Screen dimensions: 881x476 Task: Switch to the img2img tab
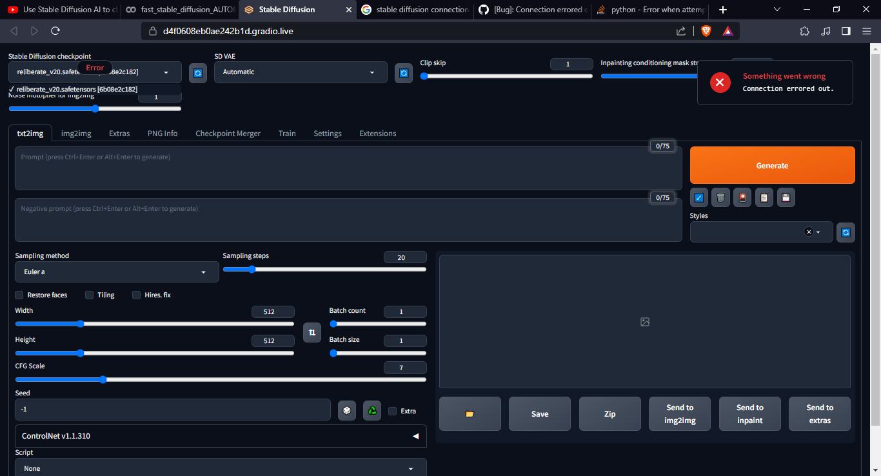(x=76, y=133)
